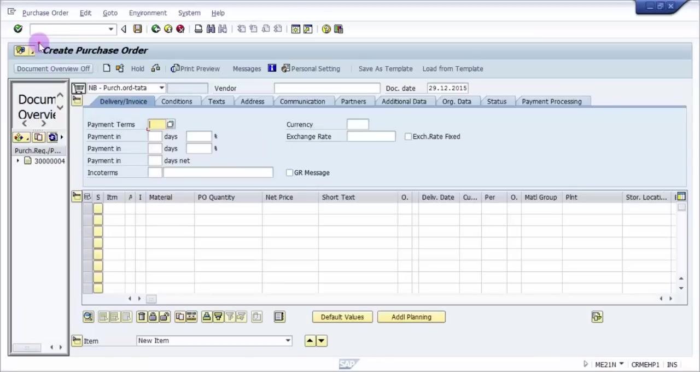700x372 pixels.
Task: Click the icon right of Addl Planning
Action: (597, 317)
